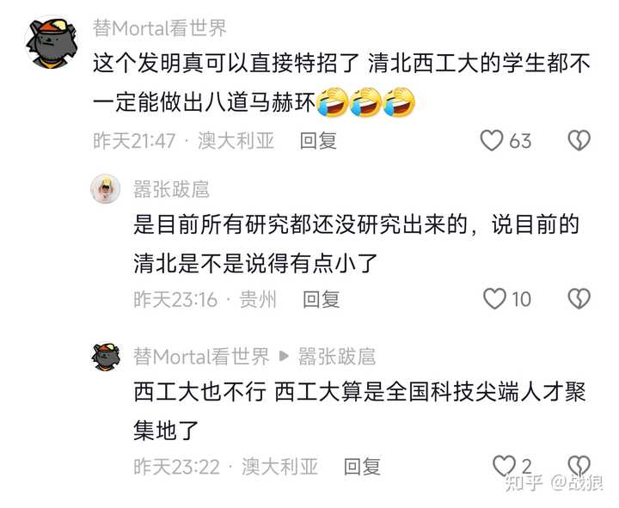Open 嚣张跋扈 username on the second comment
Screen dimensions: 619x508
[x=171, y=189]
